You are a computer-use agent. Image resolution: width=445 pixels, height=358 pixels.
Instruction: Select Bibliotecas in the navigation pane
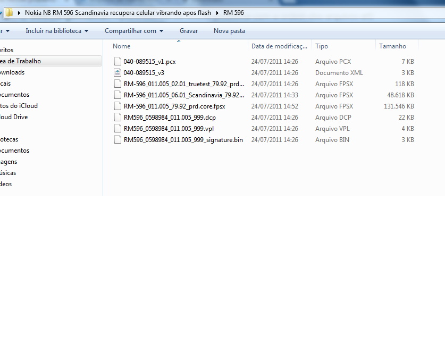[9, 139]
